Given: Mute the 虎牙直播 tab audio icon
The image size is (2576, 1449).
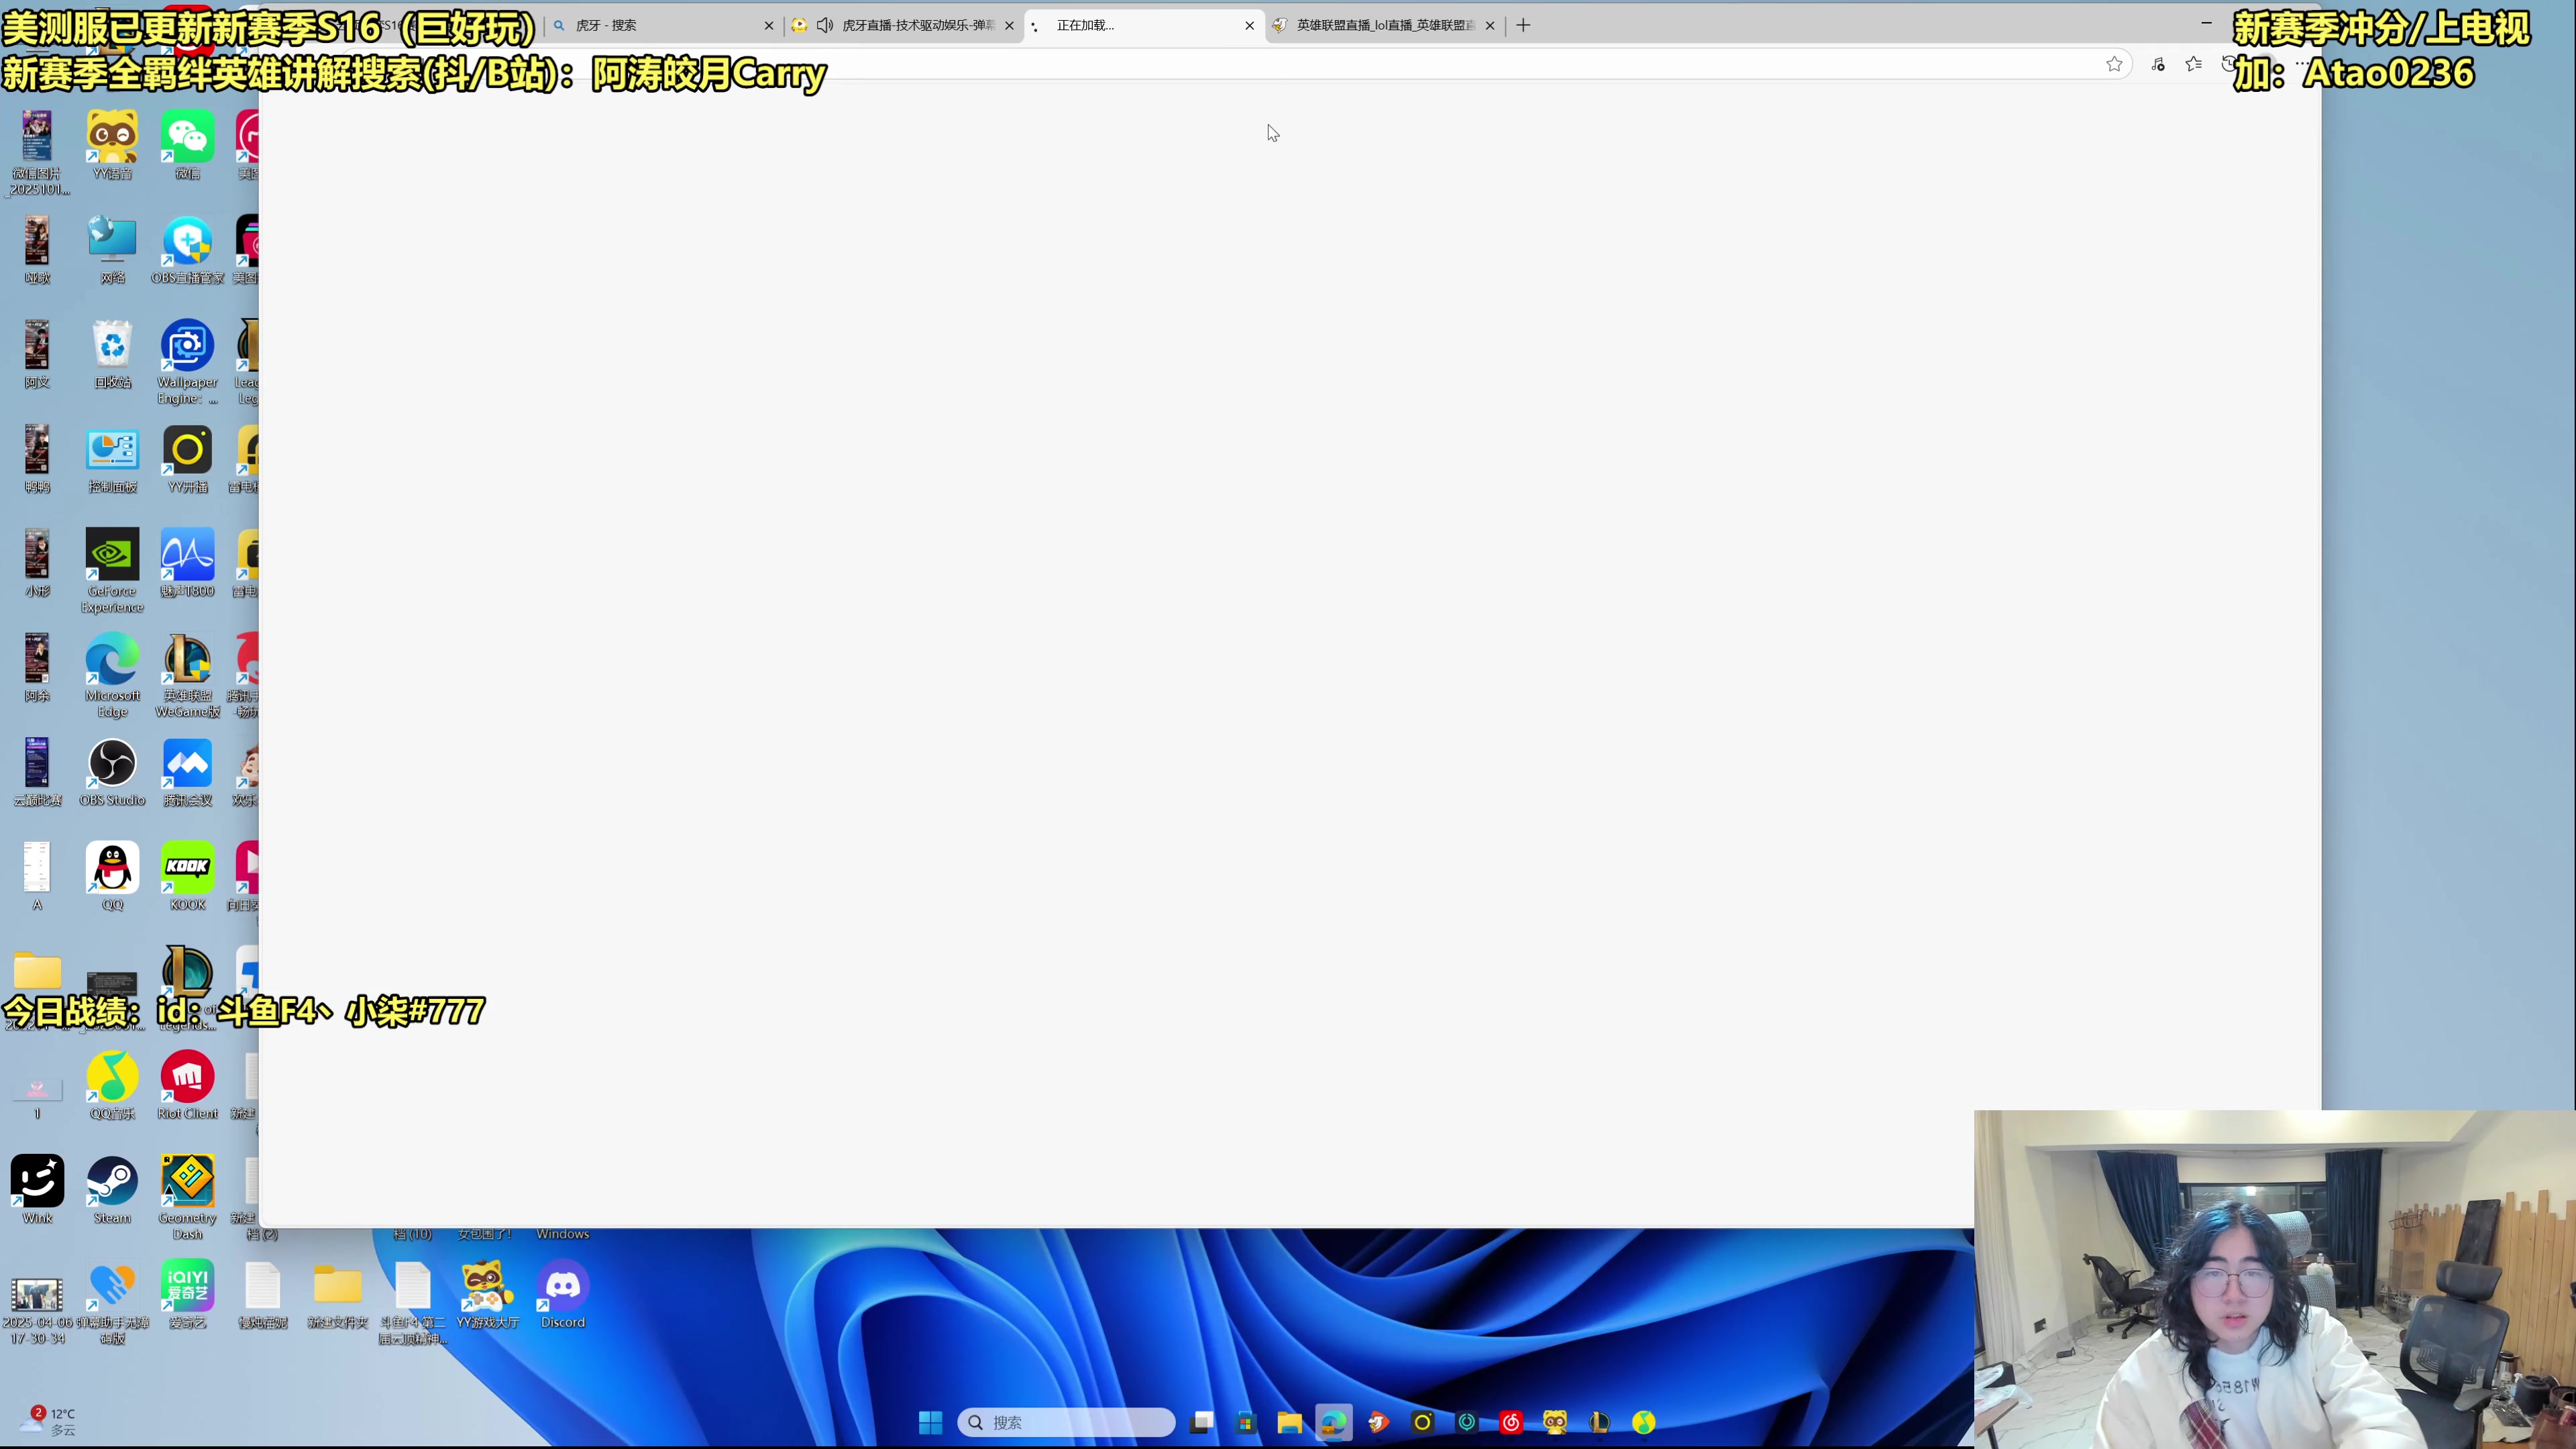Looking at the screenshot, I should pyautogui.click(x=825, y=25).
